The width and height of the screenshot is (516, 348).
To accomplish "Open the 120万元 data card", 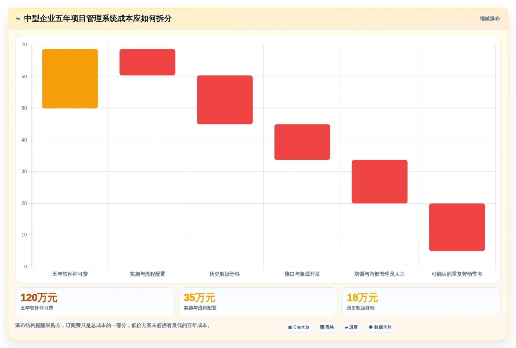I will click(95, 302).
